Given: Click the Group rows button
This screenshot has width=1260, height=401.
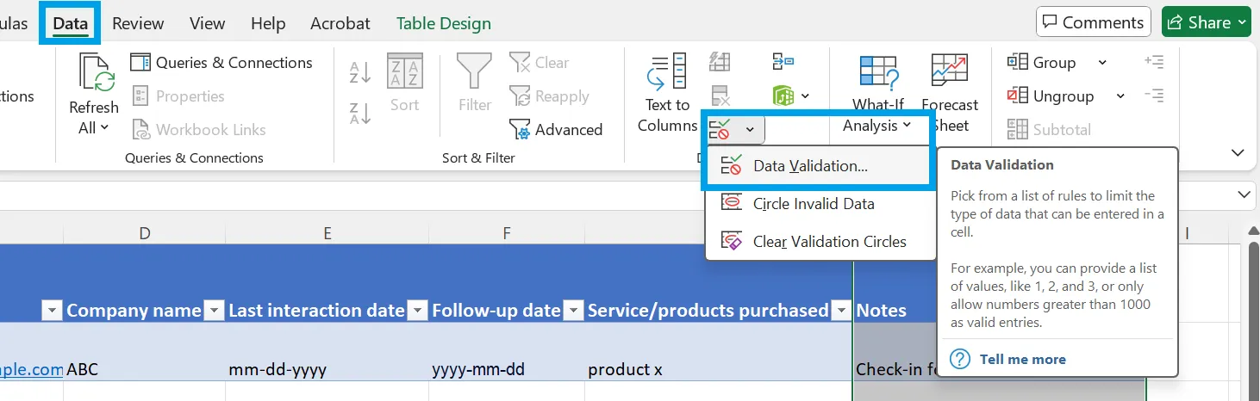Looking at the screenshot, I should coord(1042,63).
